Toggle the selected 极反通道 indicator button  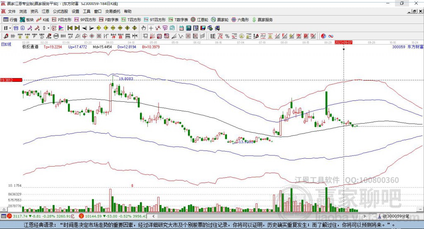[x=54, y=28]
